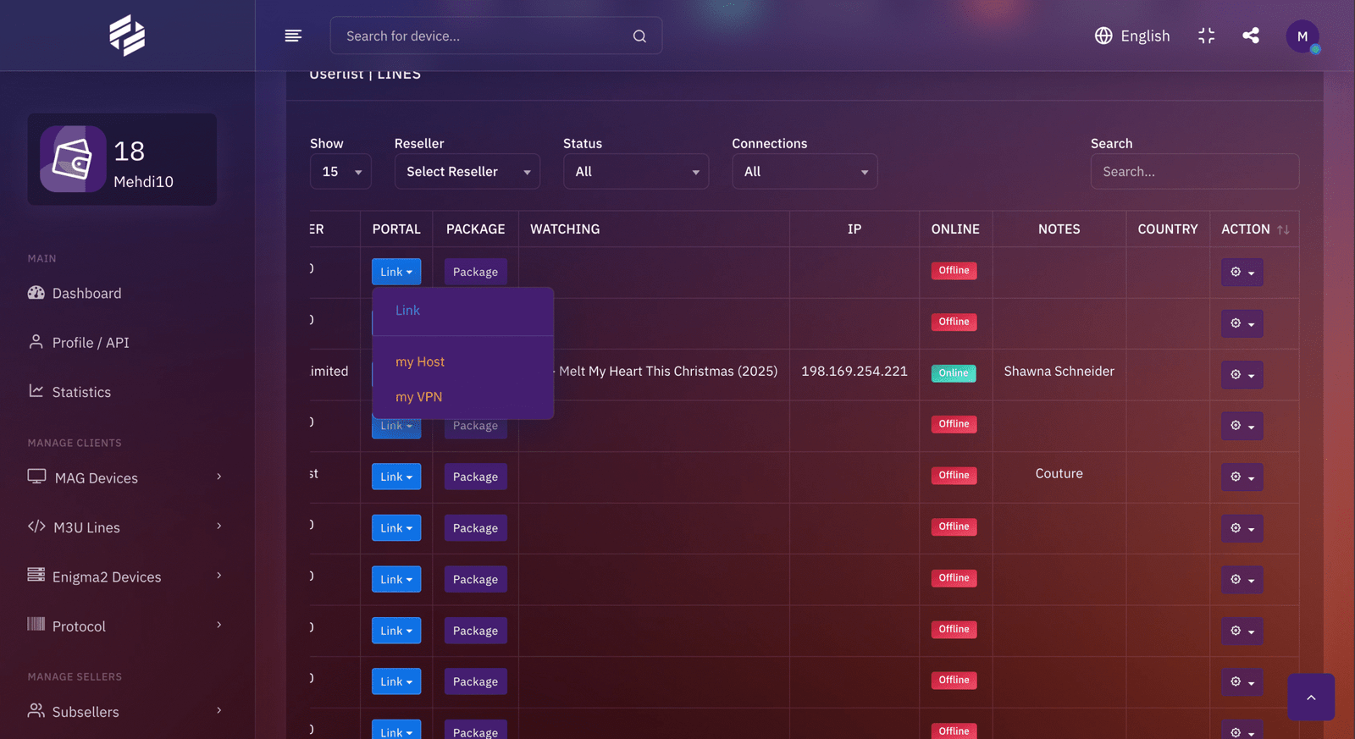1355x739 pixels.
Task: Open the Connections filter dropdown
Action: (805, 172)
